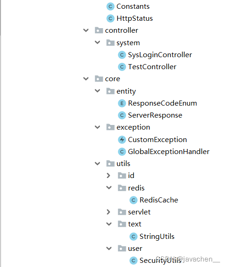Click the GlobalExceptionHandler class icon

pyautogui.click(x=122, y=152)
